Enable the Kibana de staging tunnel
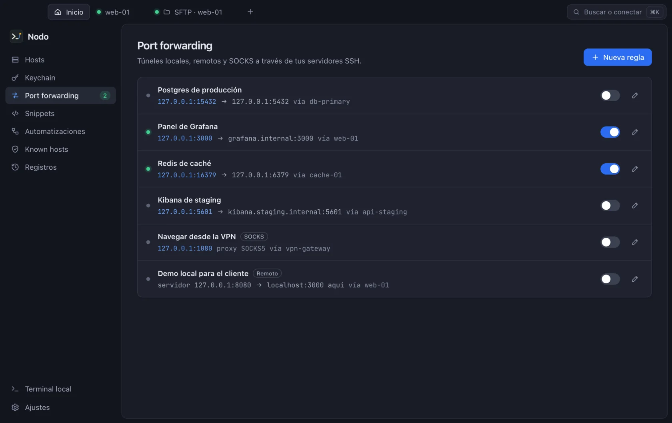This screenshot has height=423, width=672. [x=610, y=206]
